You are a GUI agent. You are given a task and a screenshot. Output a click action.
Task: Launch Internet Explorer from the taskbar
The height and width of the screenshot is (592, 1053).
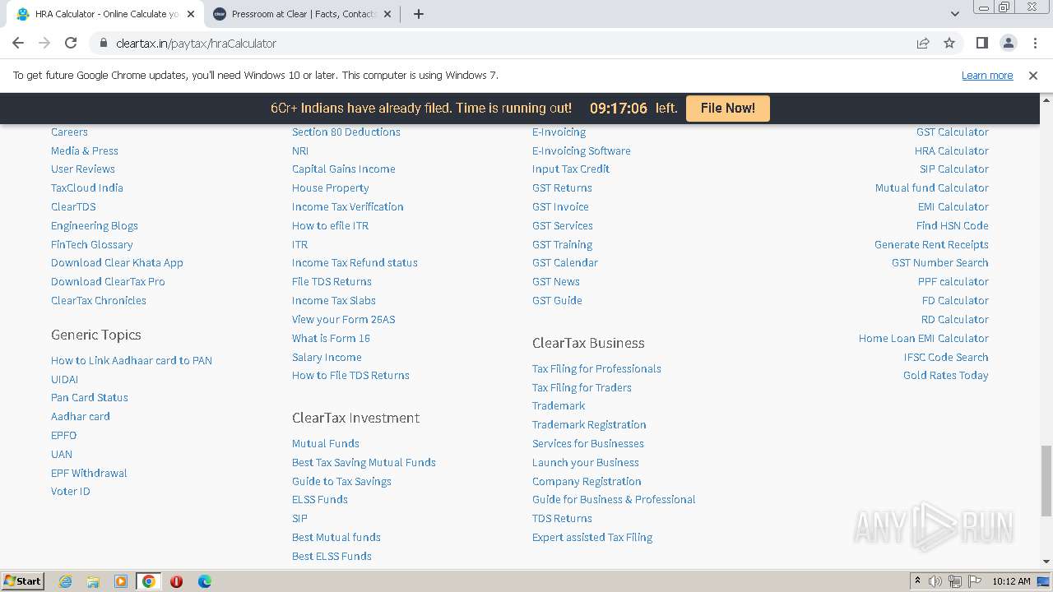(65, 581)
